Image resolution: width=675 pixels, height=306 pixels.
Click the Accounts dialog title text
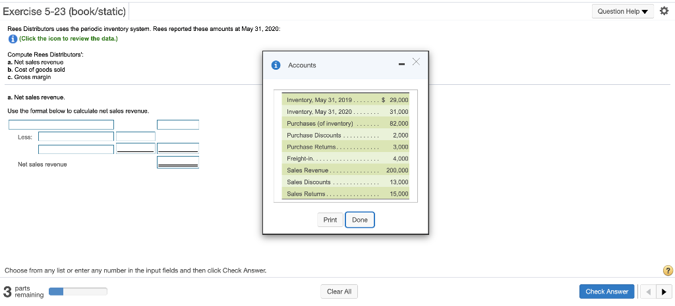tap(302, 65)
